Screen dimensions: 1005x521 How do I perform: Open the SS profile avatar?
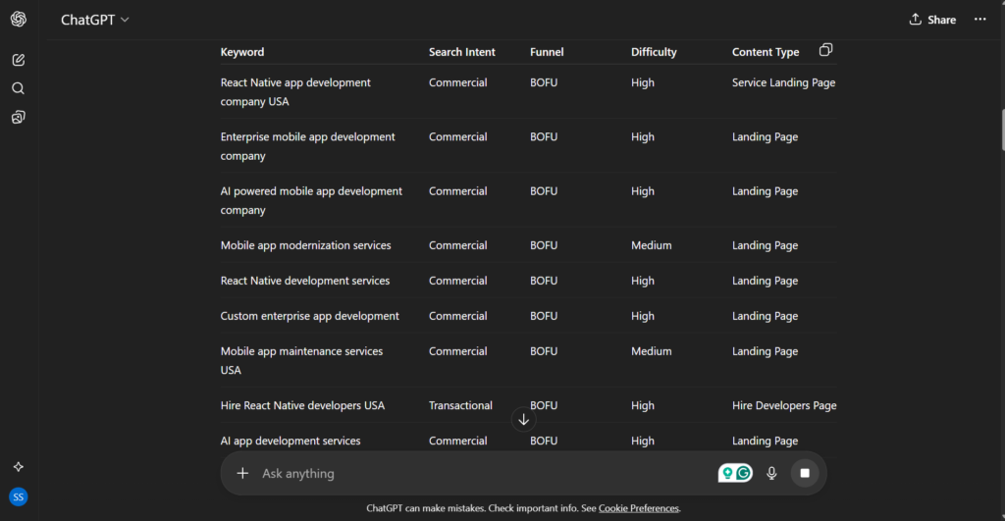click(18, 496)
